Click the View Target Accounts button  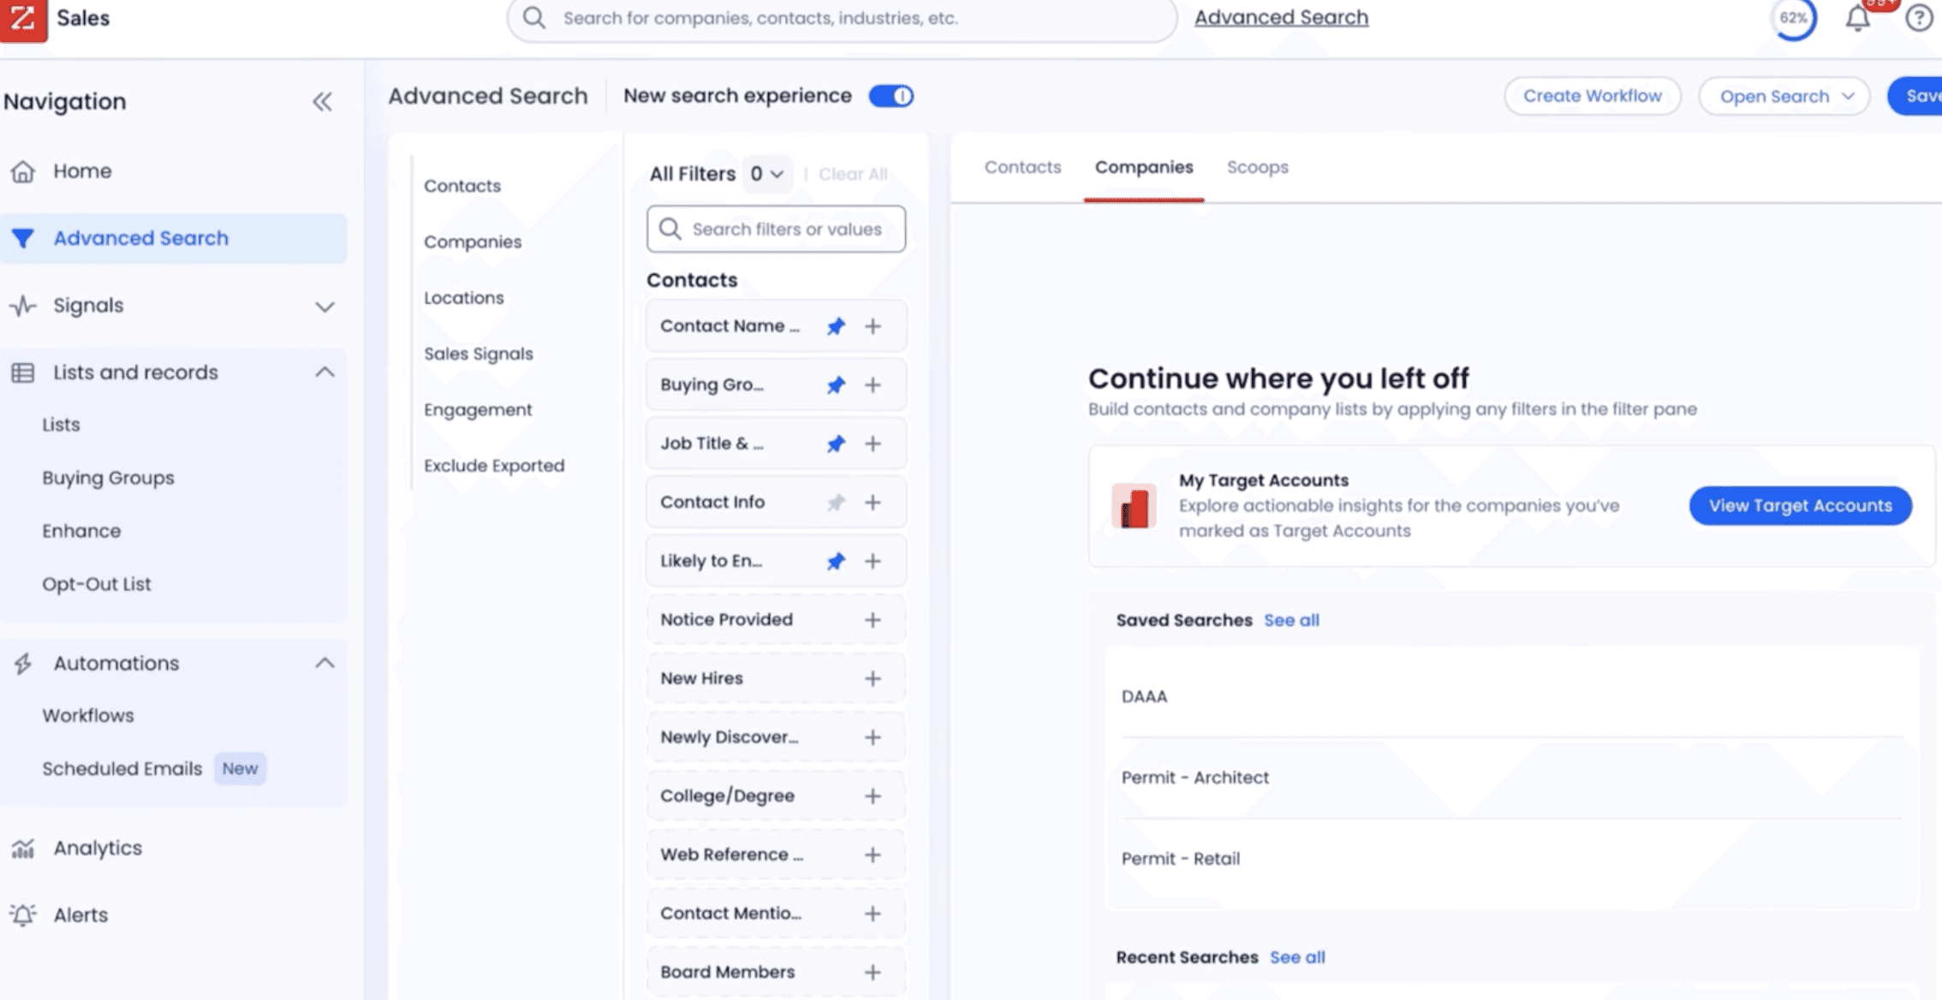[1800, 506]
